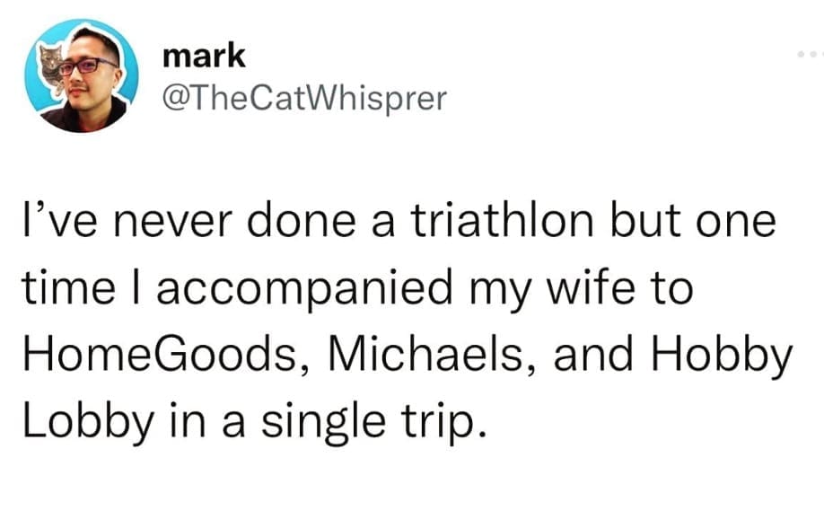
Task: Click the @TheCatWhisprer handle
Action: tap(303, 98)
